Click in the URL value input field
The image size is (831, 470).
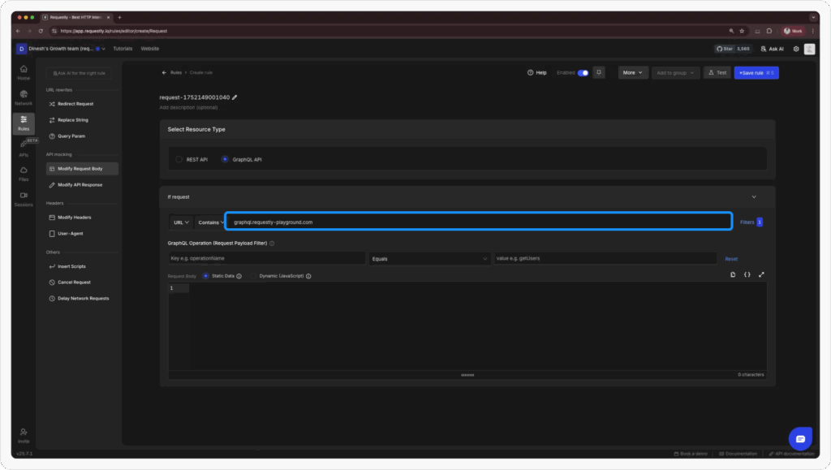[x=479, y=222]
